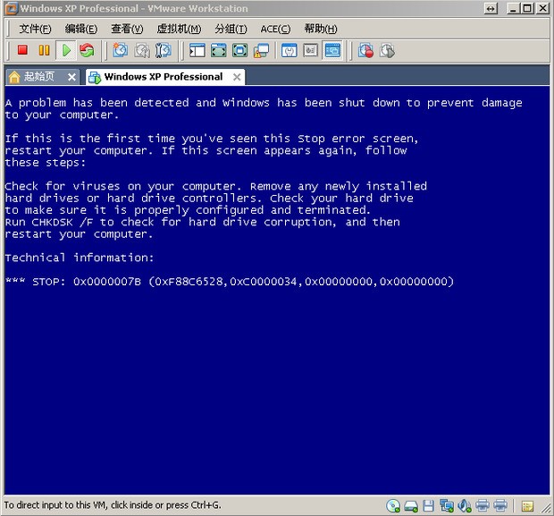Click the VMware Workstation title bar icon
This screenshot has width=554, height=516.
pyautogui.click(x=12, y=8)
